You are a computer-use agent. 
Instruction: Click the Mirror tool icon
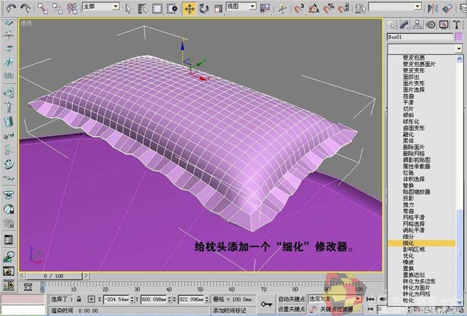click(433, 9)
